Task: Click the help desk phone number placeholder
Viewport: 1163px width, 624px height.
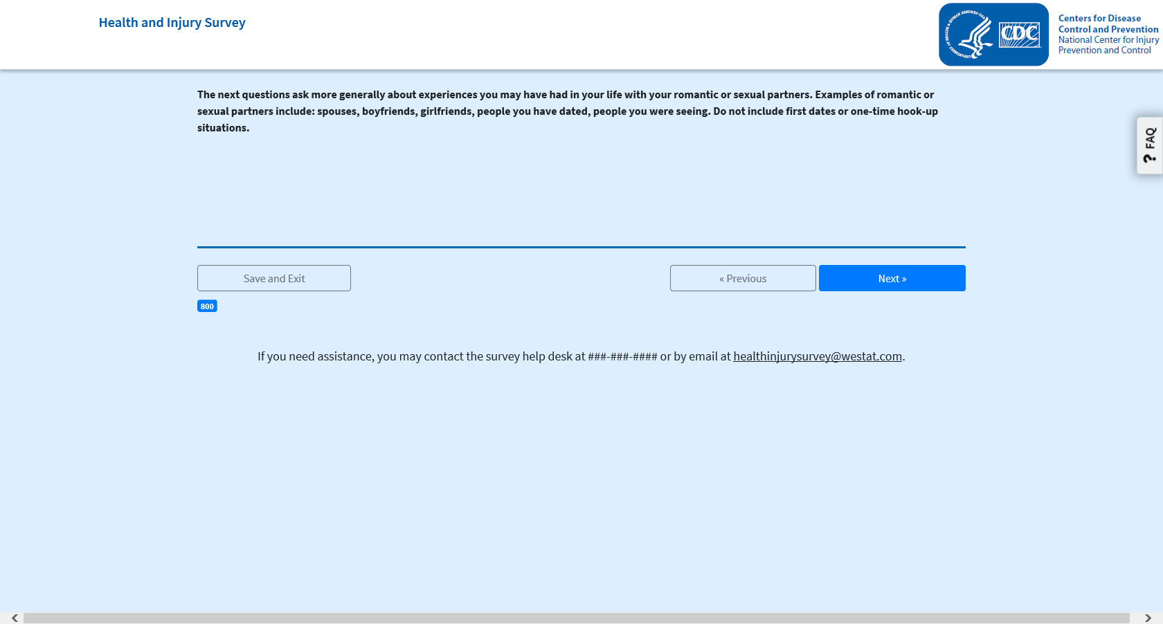Action: coord(622,357)
